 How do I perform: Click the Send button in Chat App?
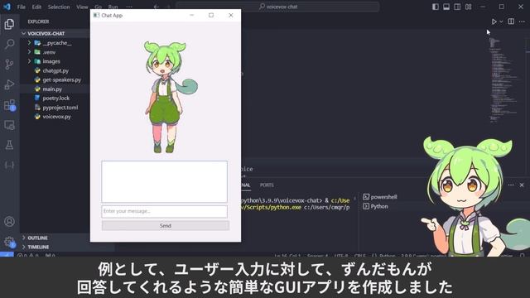[x=166, y=226]
